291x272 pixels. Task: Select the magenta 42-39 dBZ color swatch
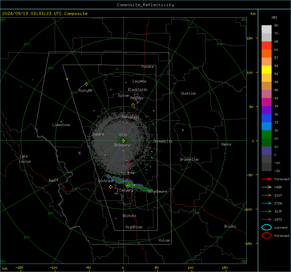coord(266,102)
